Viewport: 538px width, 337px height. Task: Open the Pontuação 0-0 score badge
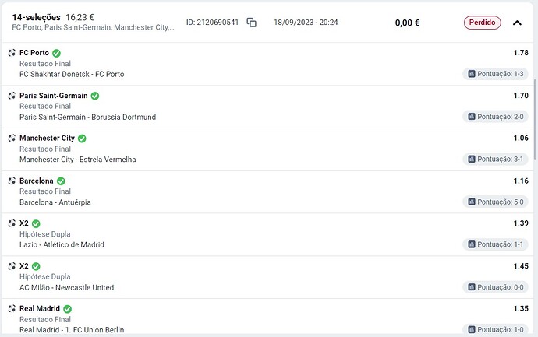[495, 287]
